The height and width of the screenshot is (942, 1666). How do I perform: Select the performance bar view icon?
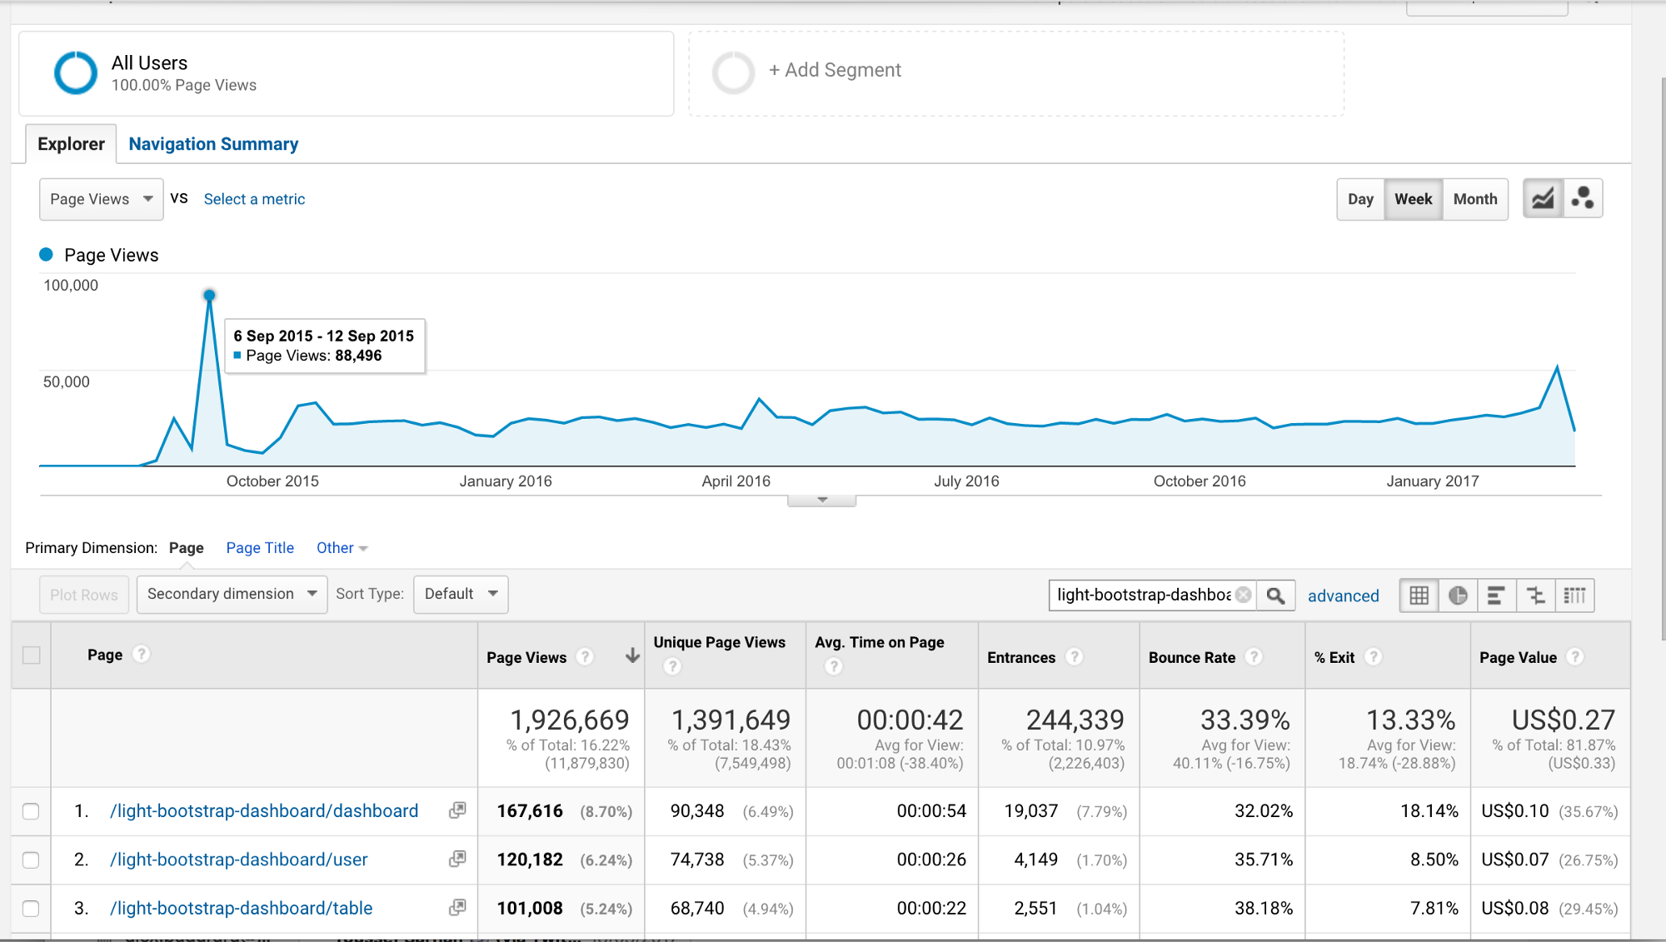click(x=1497, y=595)
